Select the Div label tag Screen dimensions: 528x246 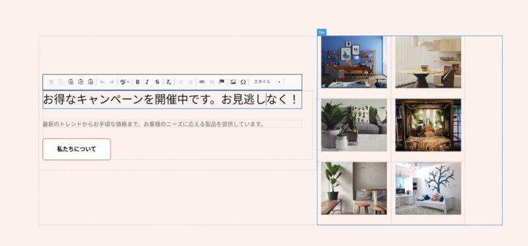pos(322,32)
